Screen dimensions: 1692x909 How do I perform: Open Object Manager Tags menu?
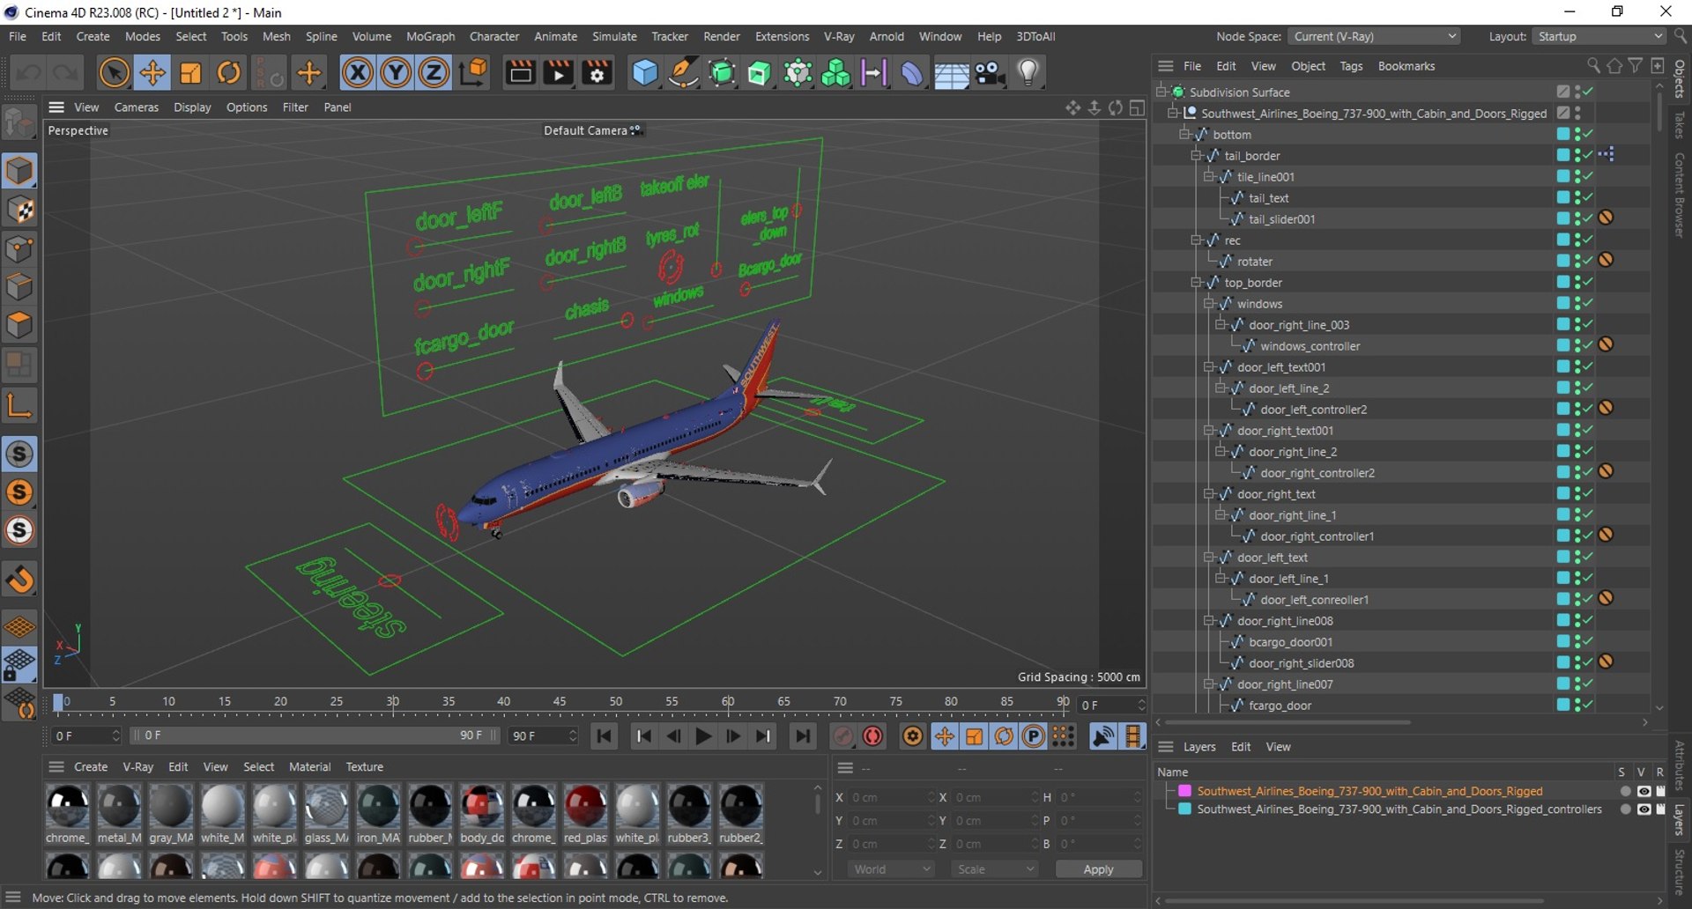tap(1351, 66)
